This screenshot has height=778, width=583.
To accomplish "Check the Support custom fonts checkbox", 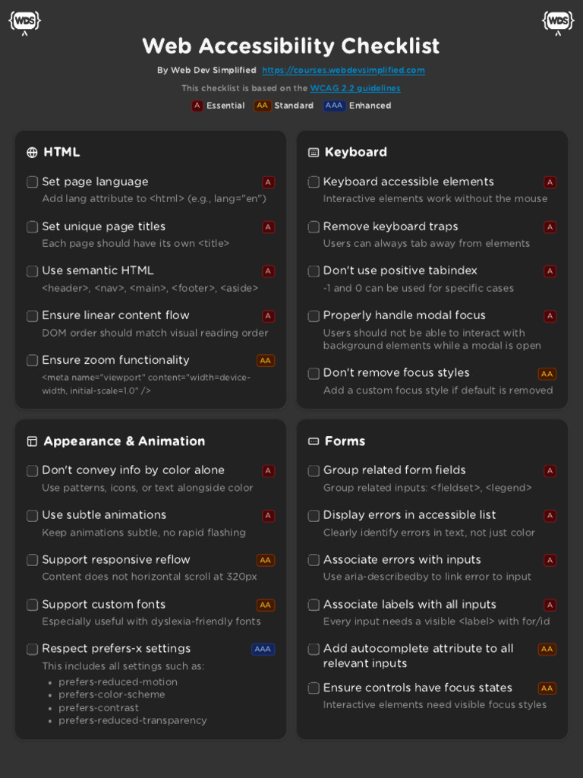I will pos(33,605).
